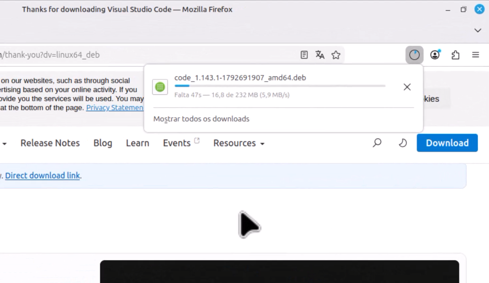
Task: Open the Extensions puzzle icon
Action: point(455,55)
